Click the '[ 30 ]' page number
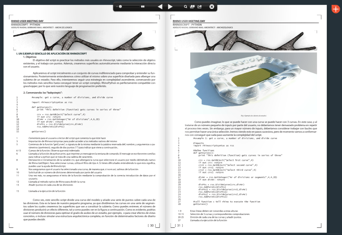 pos(152,225)
